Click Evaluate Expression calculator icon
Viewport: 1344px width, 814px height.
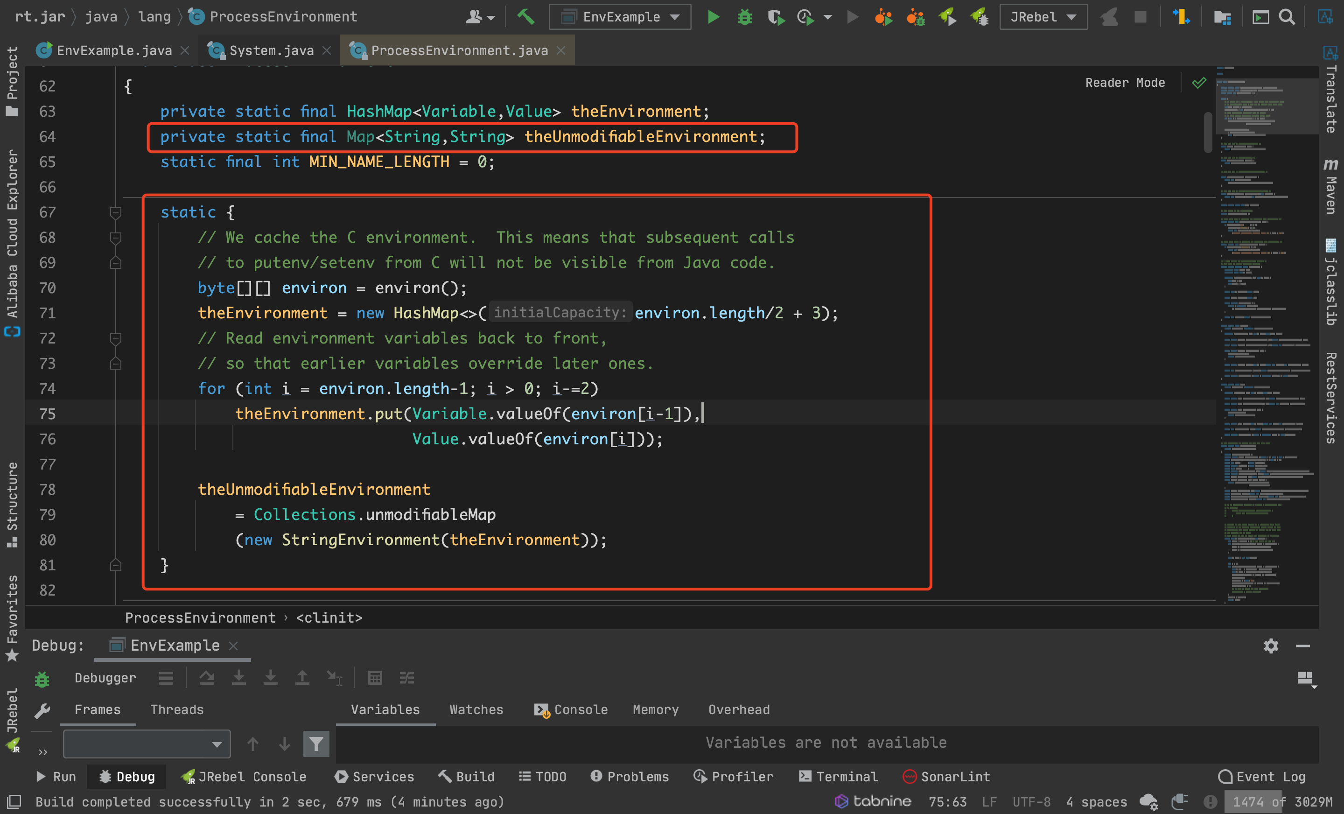[375, 678]
